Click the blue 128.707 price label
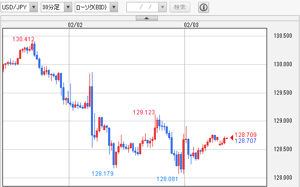 (x=245, y=141)
